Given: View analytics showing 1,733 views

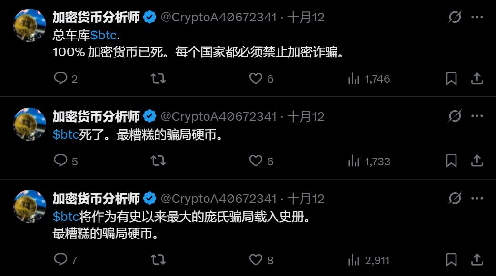Looking at the screenshot, I should point(369,161).
